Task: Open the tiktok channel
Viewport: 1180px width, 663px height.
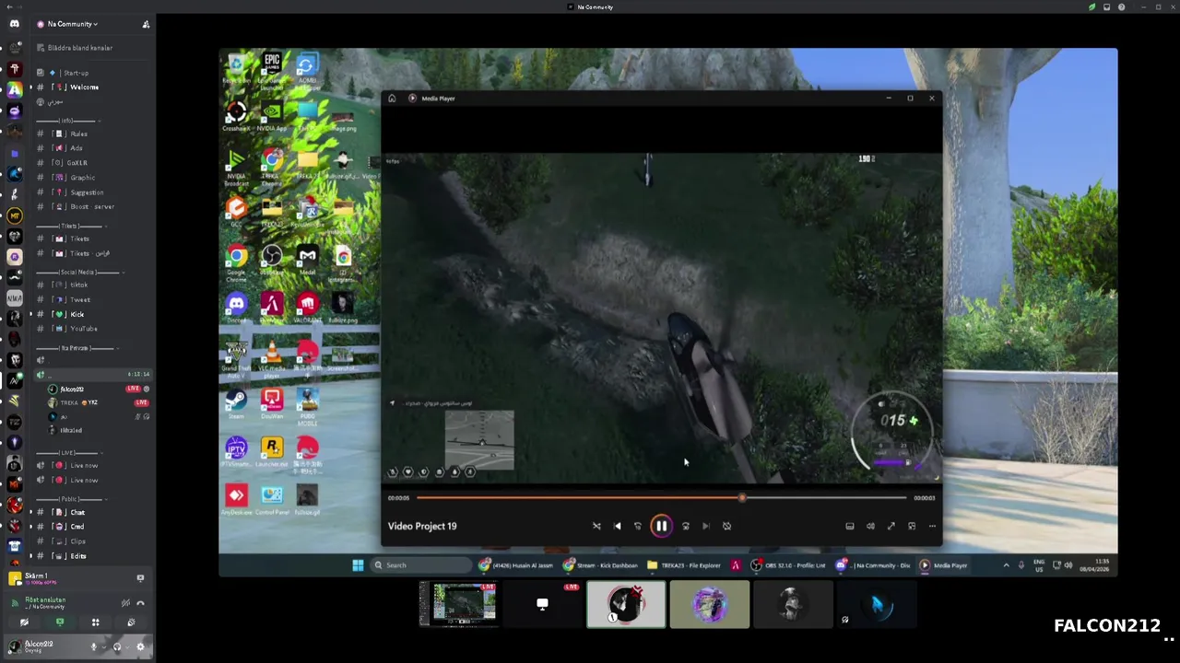Action: point(78,285)
